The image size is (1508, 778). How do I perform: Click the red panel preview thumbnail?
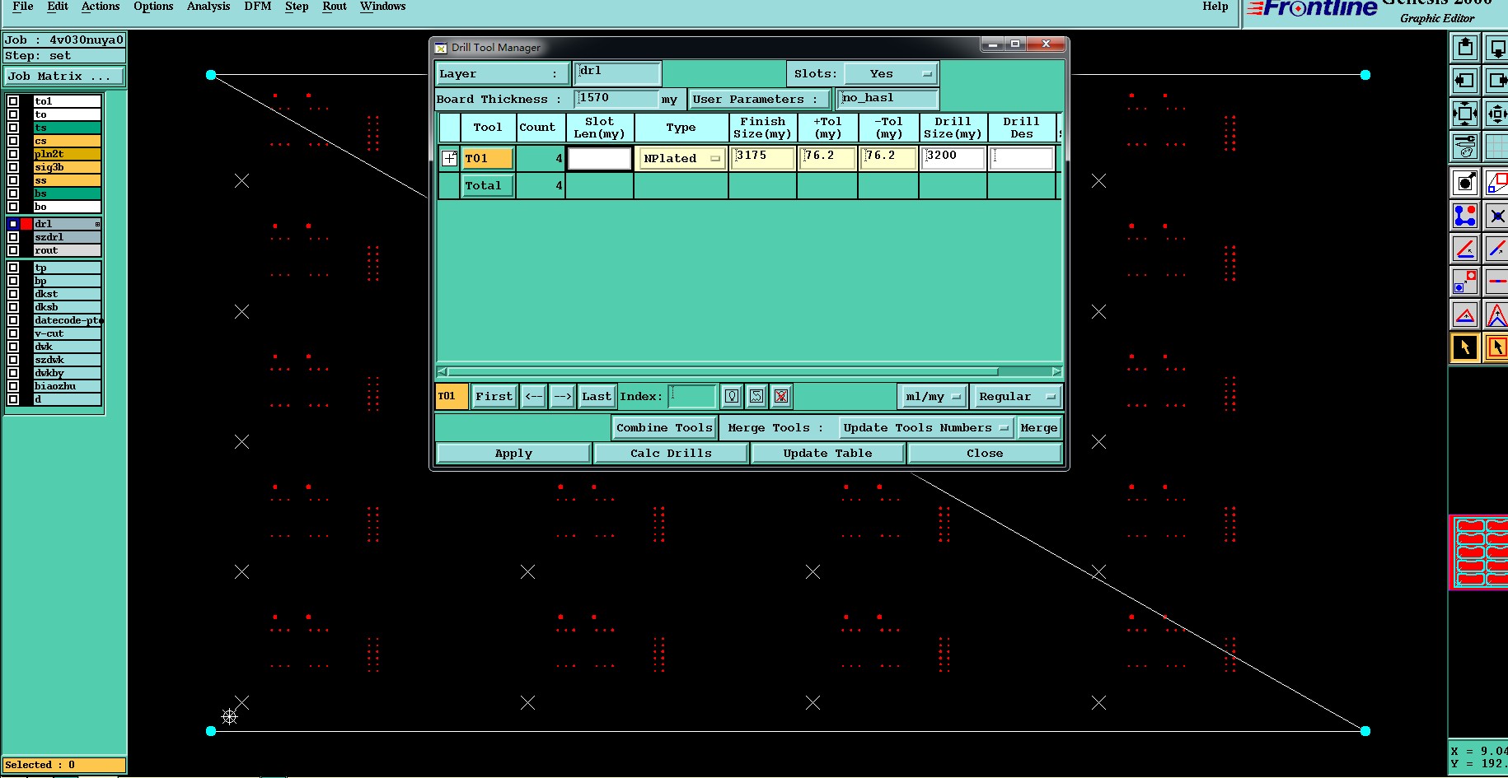tap(1479, 552)
